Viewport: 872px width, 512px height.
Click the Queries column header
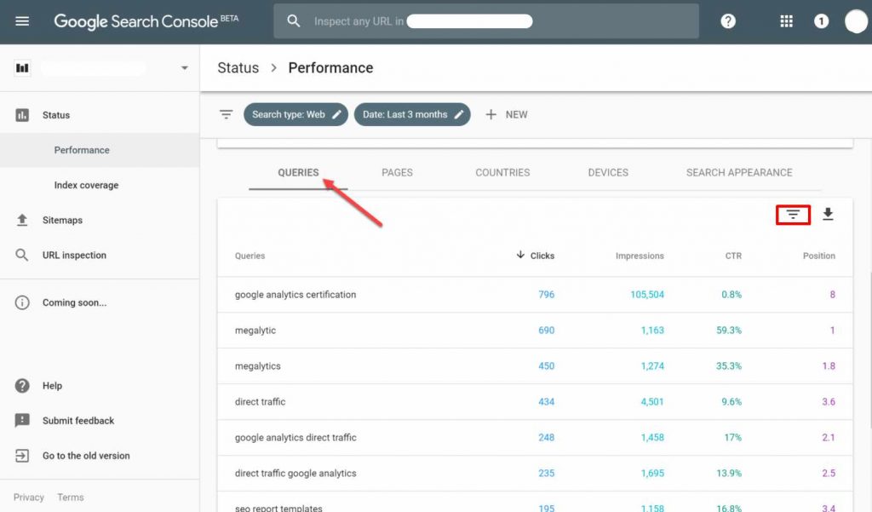pos(250,256)
